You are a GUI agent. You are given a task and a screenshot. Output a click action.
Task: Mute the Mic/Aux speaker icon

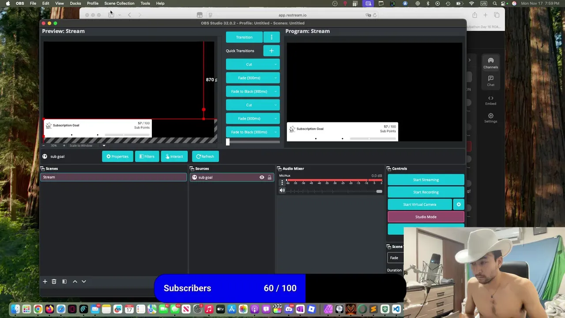[282, 190]
